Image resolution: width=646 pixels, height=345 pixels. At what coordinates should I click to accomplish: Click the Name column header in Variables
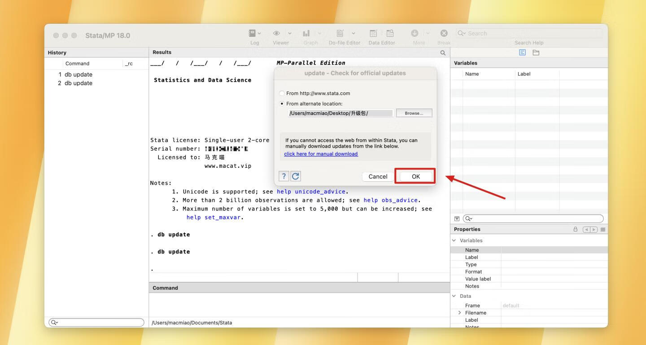pyautogui.click(x=472, y=74)
